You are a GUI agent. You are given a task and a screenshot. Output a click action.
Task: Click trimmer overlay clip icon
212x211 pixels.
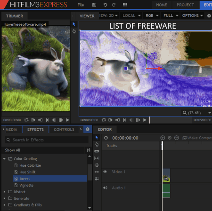[40, 120]
